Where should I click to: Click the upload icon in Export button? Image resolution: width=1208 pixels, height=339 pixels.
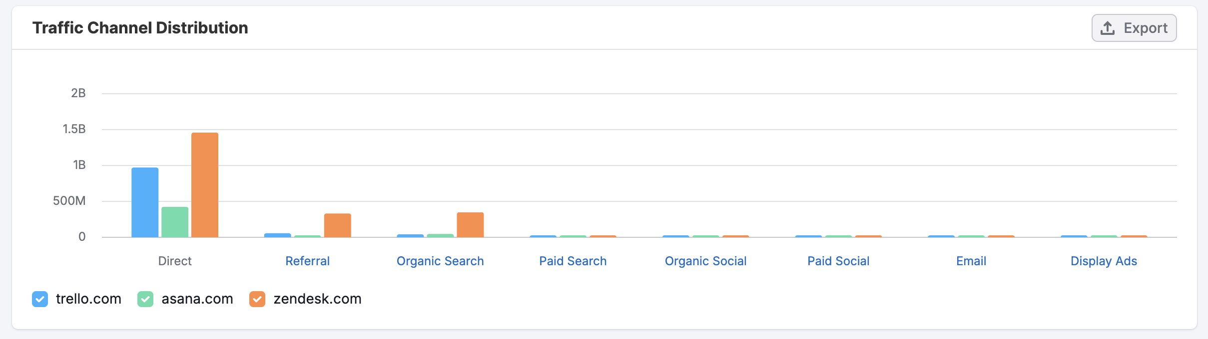[1108, 28]
